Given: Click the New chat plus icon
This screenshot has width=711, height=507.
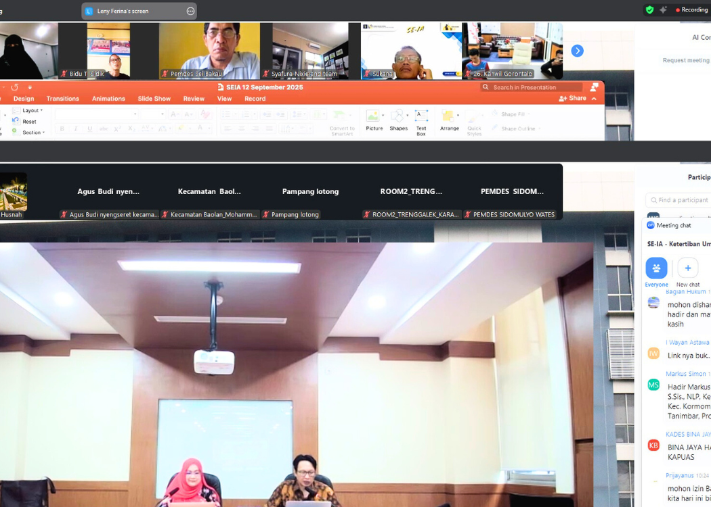Looking at the screenshot, I should pyautogui.click(x=687, y=268).
